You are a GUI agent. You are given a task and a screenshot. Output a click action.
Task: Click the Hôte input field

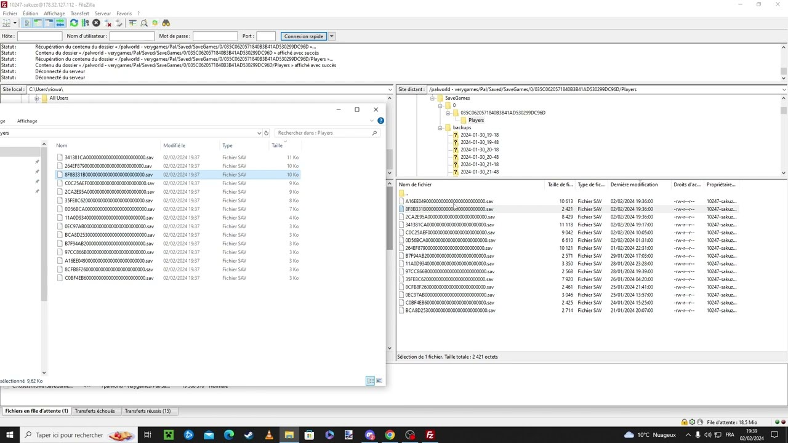coord(39,36)
